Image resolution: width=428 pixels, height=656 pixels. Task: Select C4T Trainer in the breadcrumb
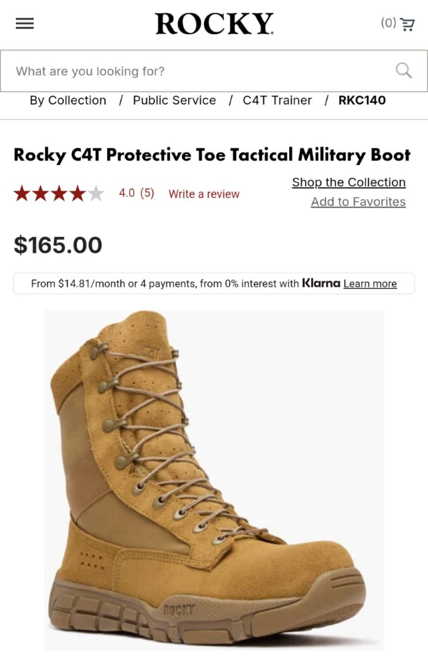click(x=277, y=100)
